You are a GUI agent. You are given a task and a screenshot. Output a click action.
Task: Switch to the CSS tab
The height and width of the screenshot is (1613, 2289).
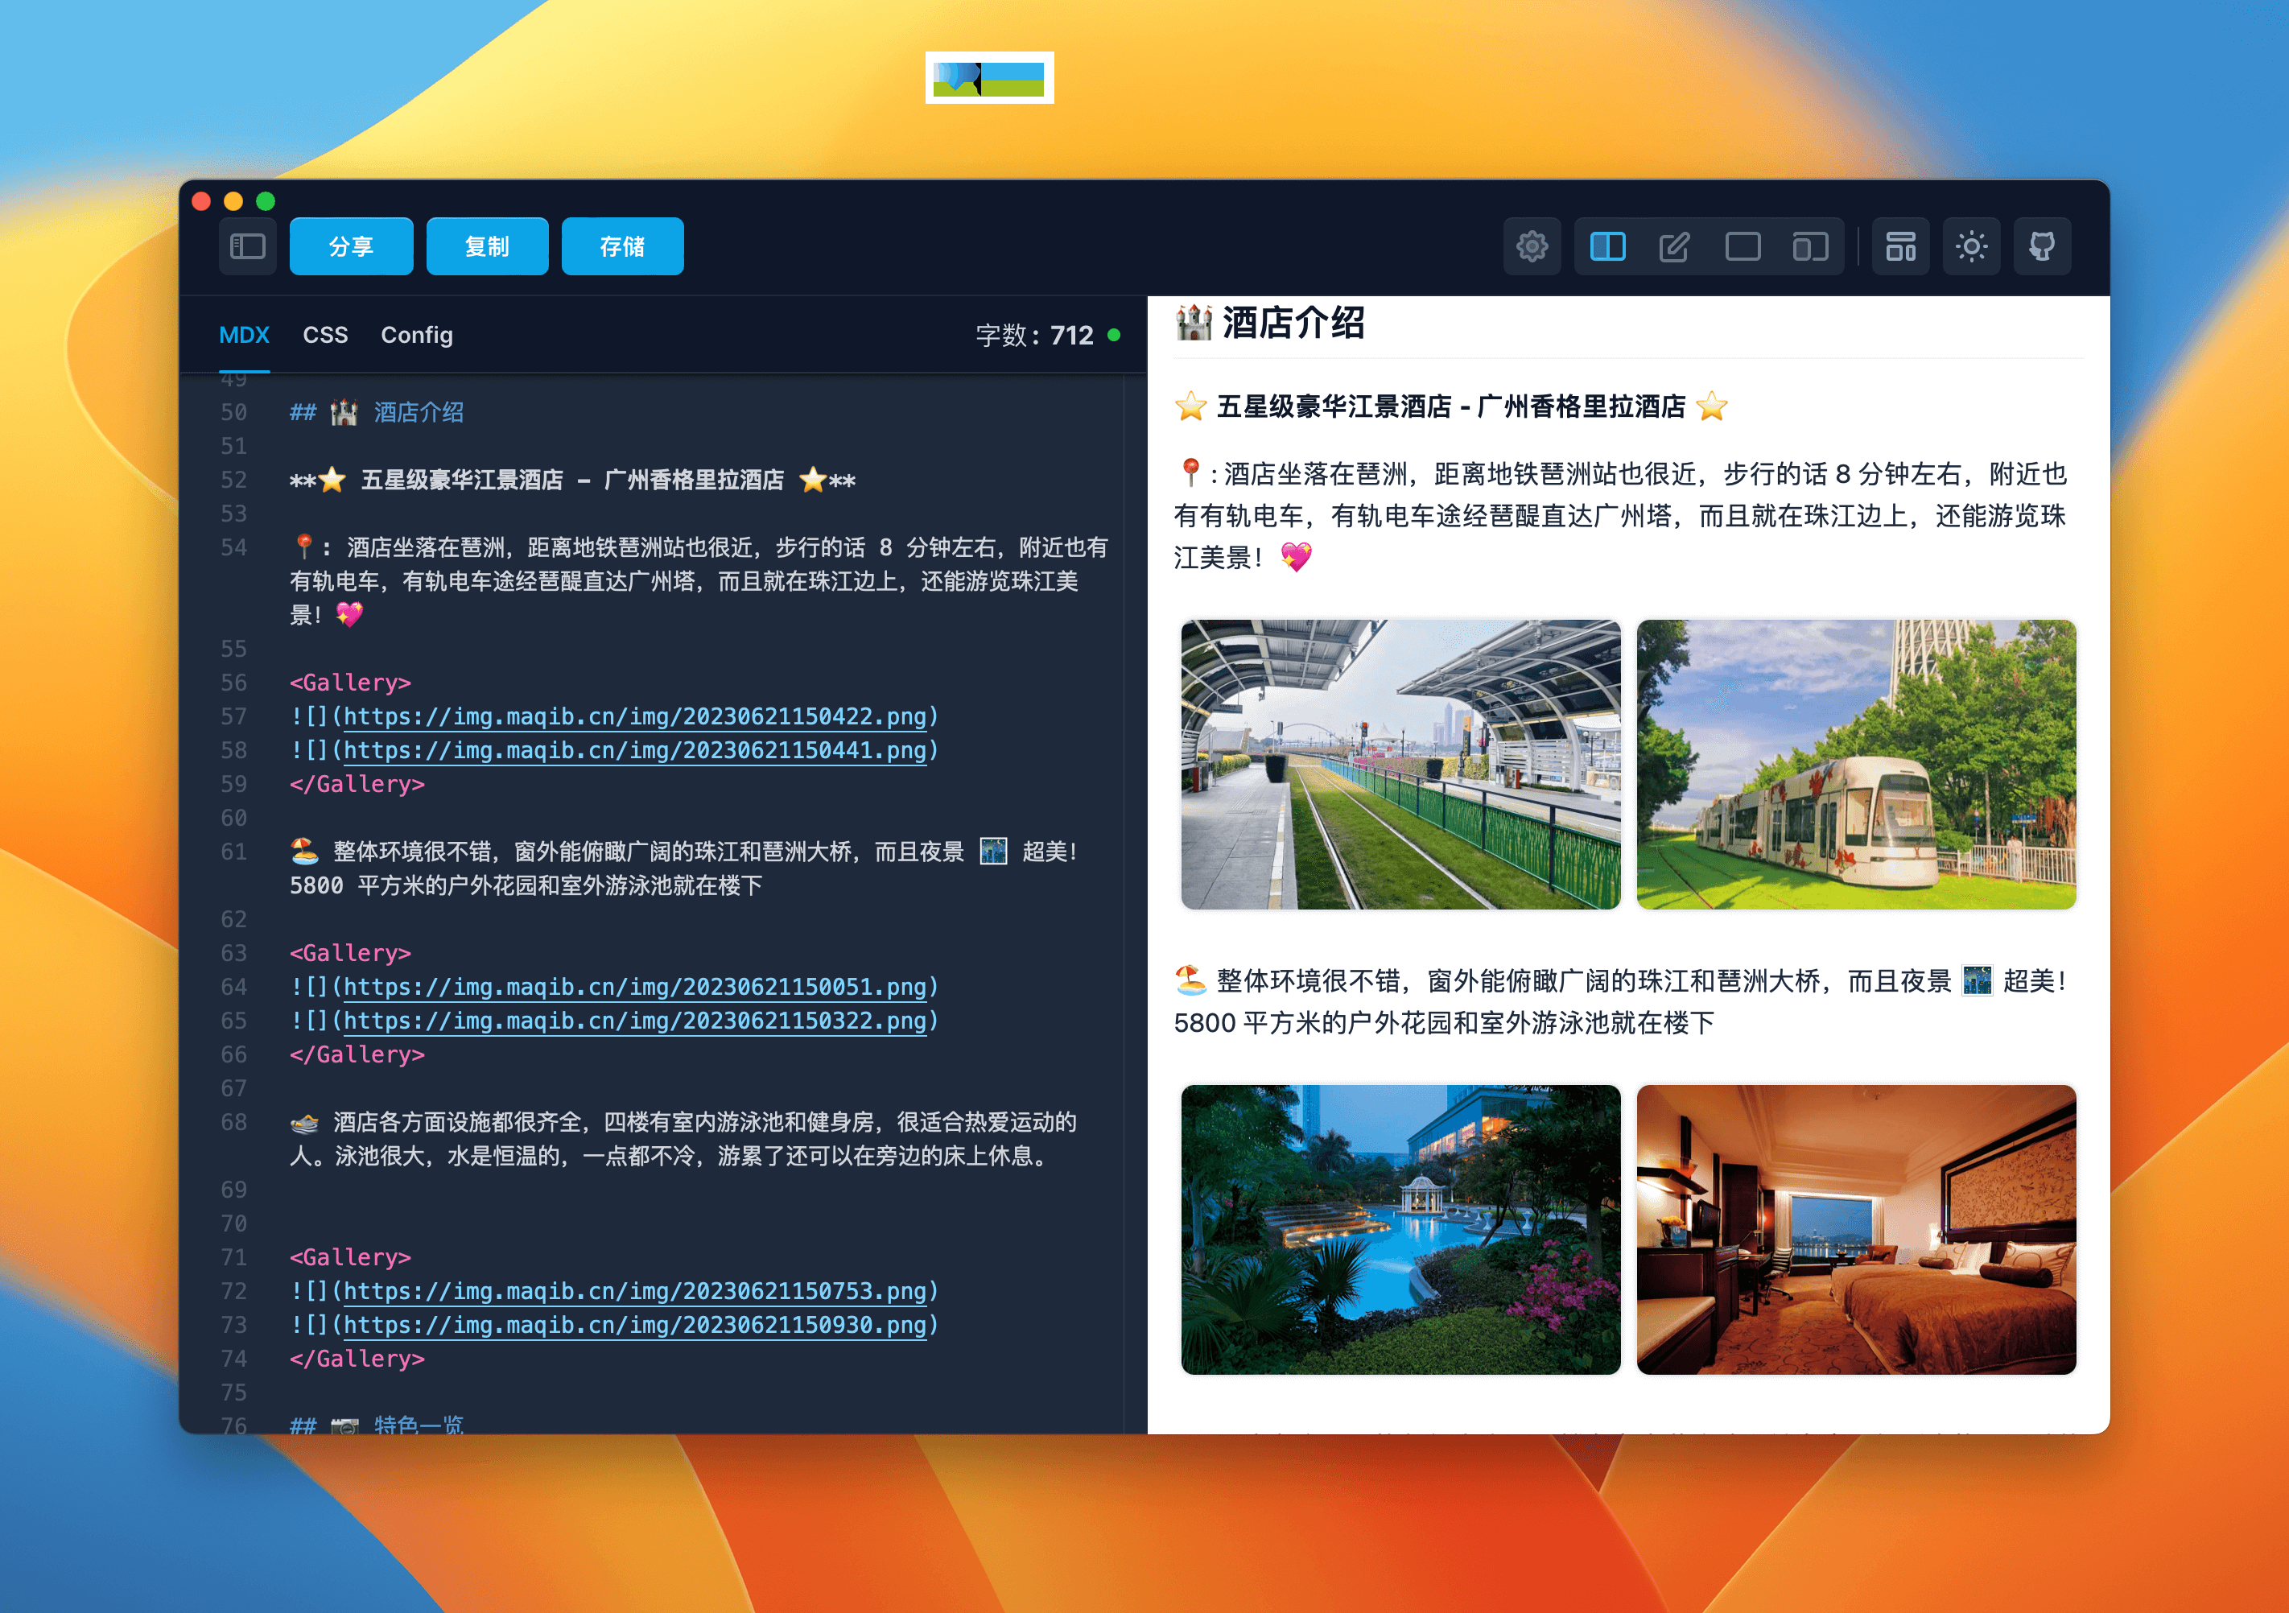click(325, 335)
